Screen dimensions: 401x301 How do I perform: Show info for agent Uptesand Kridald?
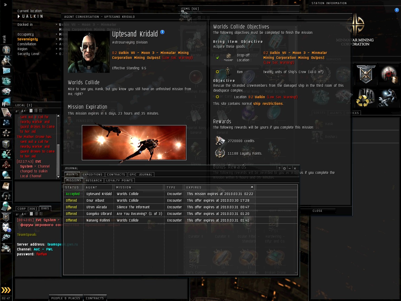162,32
